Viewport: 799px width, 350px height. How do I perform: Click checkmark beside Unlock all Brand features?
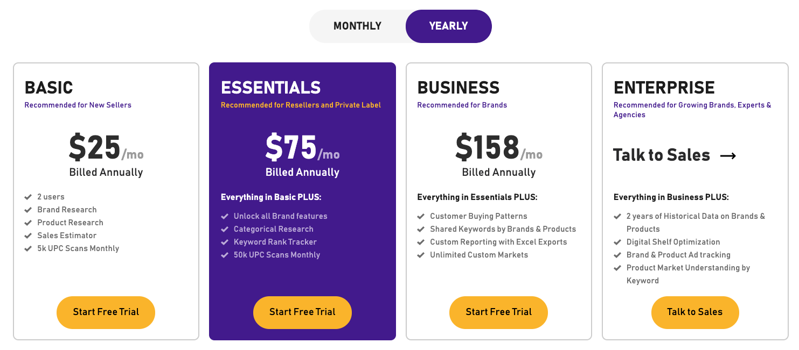pos(225,216)
